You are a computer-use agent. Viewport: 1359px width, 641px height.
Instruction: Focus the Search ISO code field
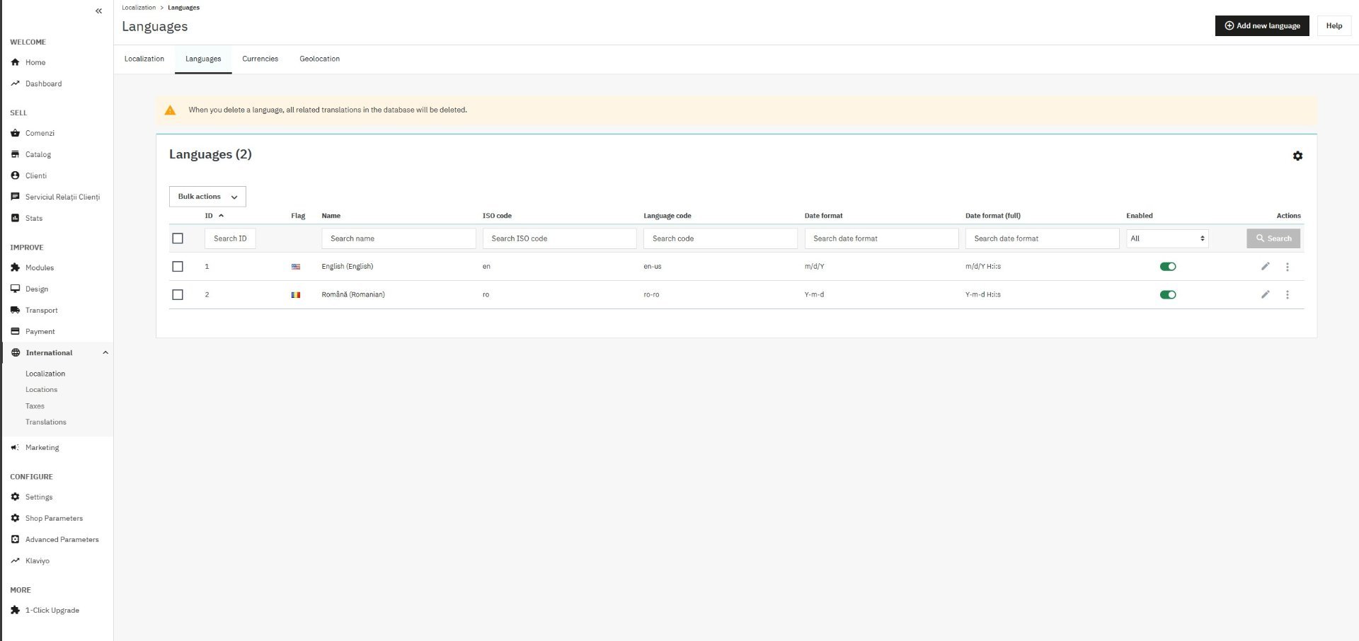tap(559, 238)
